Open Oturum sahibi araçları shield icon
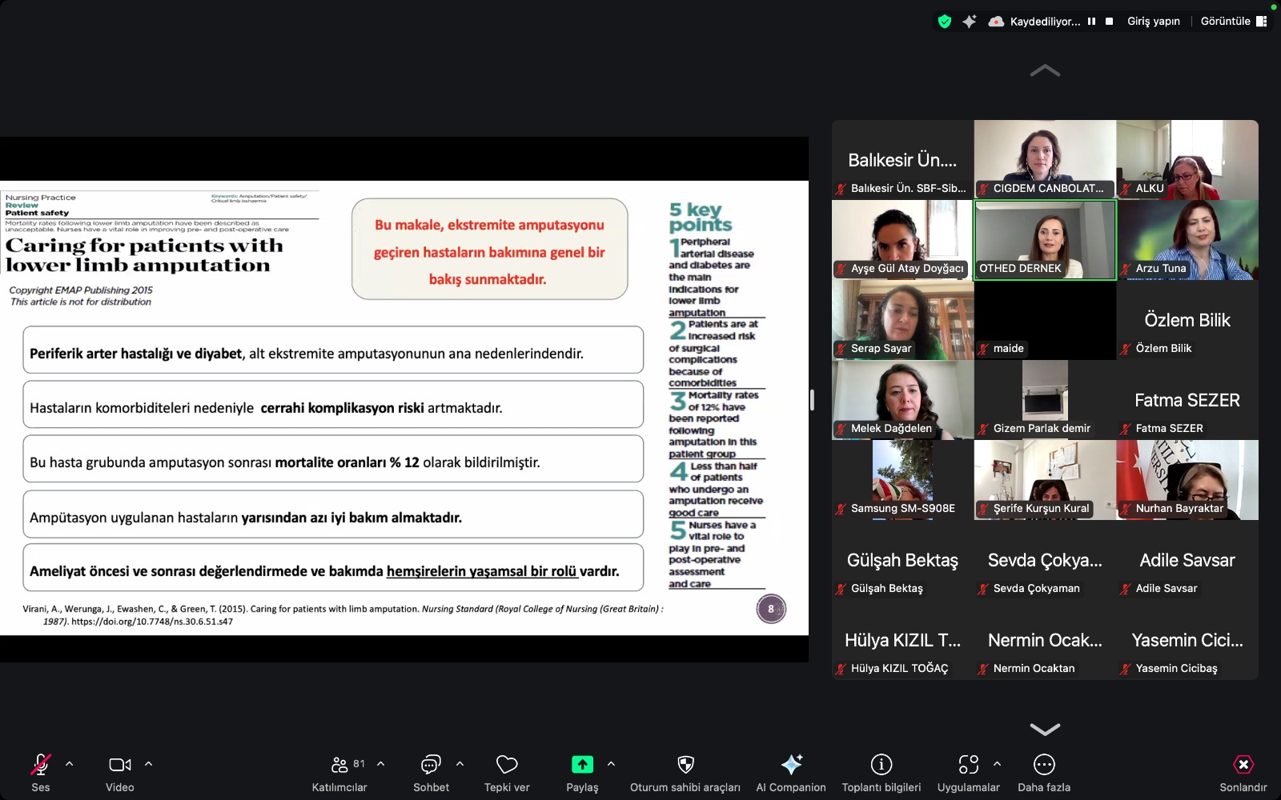 click(685, 773)
